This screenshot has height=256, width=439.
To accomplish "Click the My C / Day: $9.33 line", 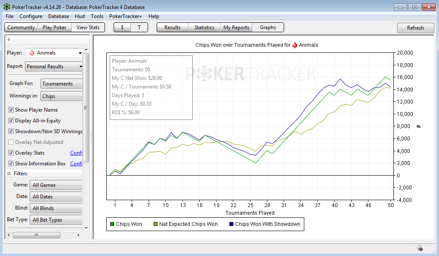I will 132,104.
